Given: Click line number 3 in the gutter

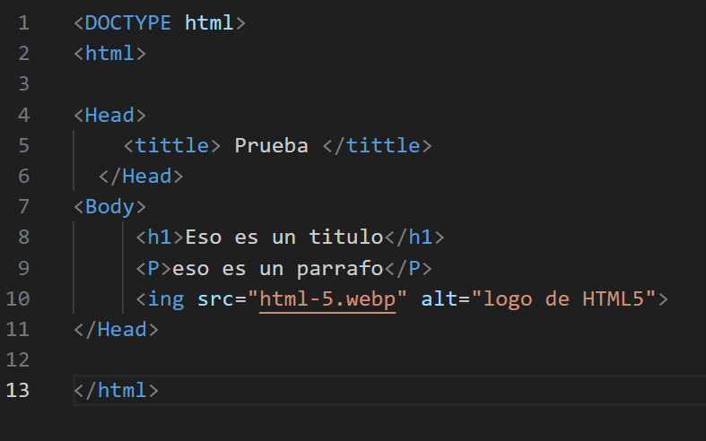Looking at the screenshot, I should [24, 84].
